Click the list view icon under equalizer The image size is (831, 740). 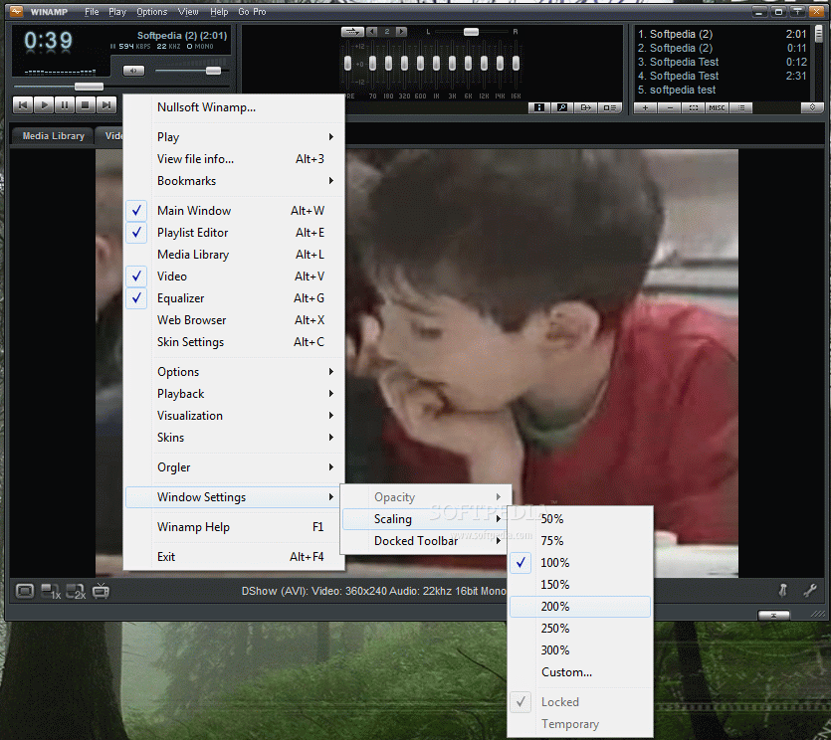click(609, 107)
